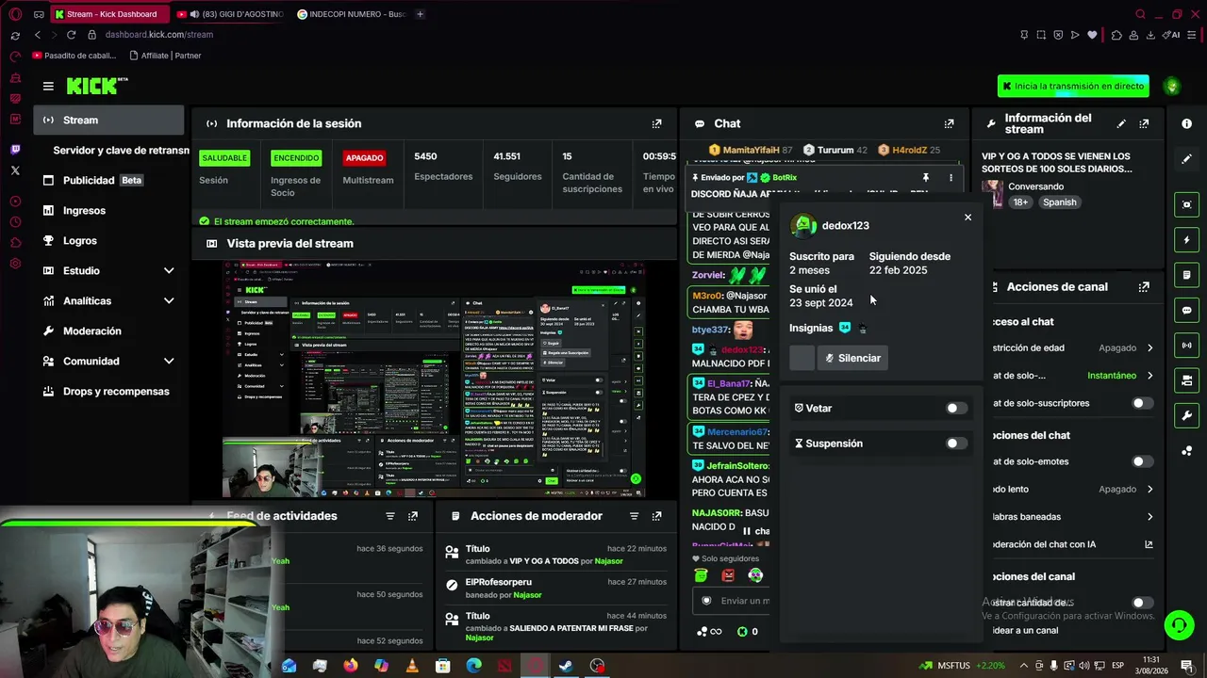Expand the Estudio sidebar section
The width and height of the screenshot is (1207, 678).
point(169,271)
